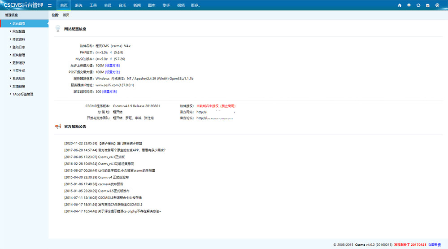
Task: Click the circular refresh arrows icon
Action: pyautogui.click(x=418, y=5)
